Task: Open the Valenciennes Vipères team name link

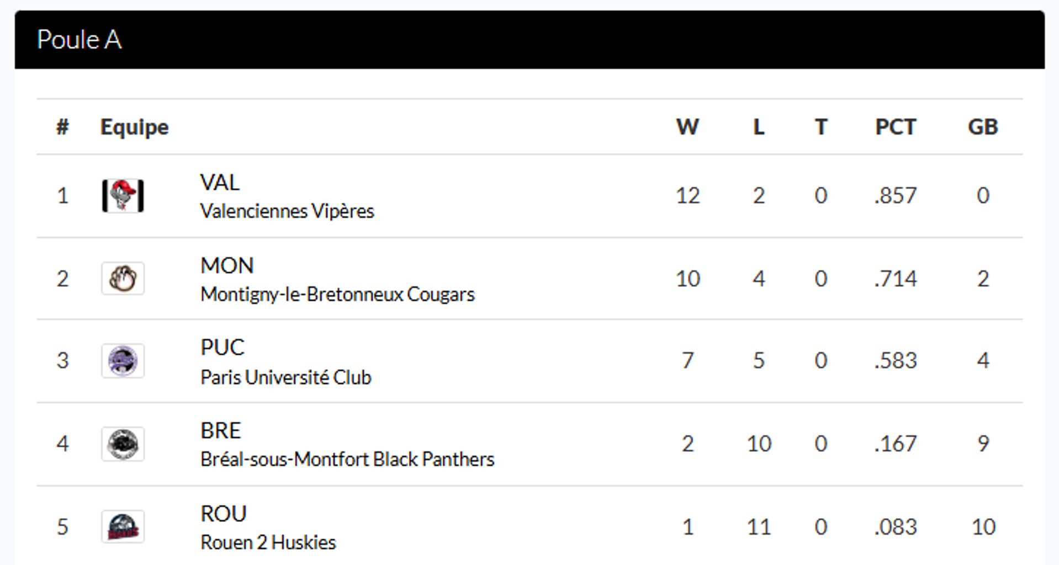Action: coord(287,211)
